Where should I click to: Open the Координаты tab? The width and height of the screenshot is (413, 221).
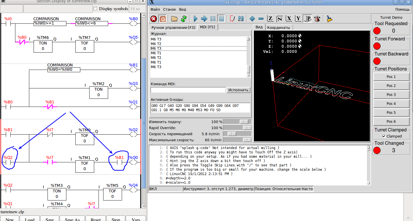(x=278, y=27)
